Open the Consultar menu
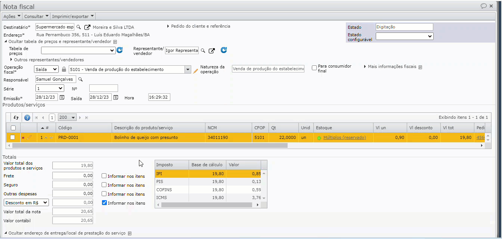This screenshot has width=502, height=239. (37, 16)
